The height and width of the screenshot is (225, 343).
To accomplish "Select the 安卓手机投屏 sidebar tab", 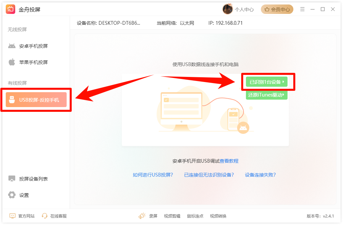I will click(33, 46).
